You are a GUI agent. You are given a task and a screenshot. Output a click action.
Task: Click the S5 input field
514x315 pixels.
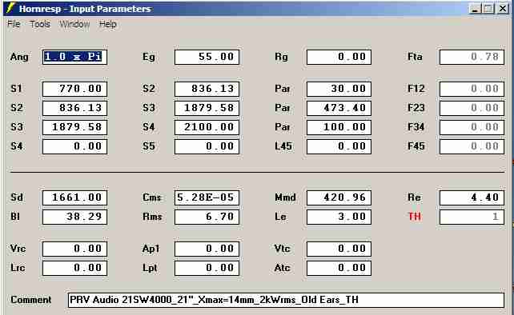tap(207, 146)
